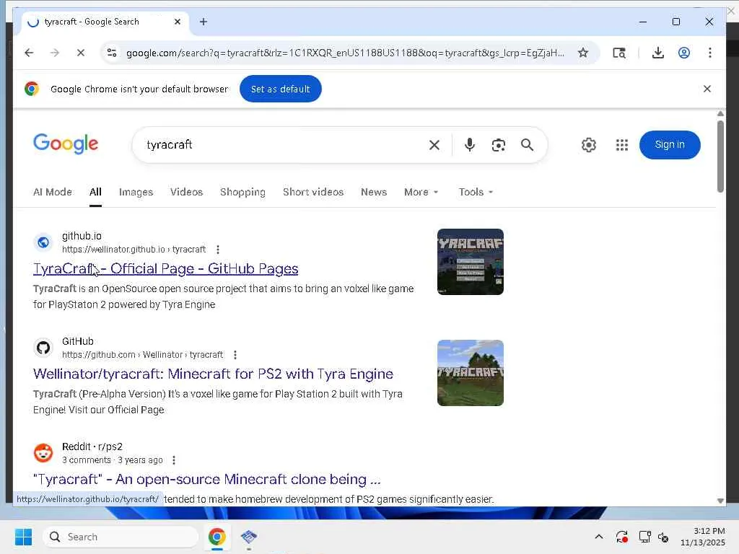
Task: Click the page vertical scrollbar thumb
Action: (720, 157)
